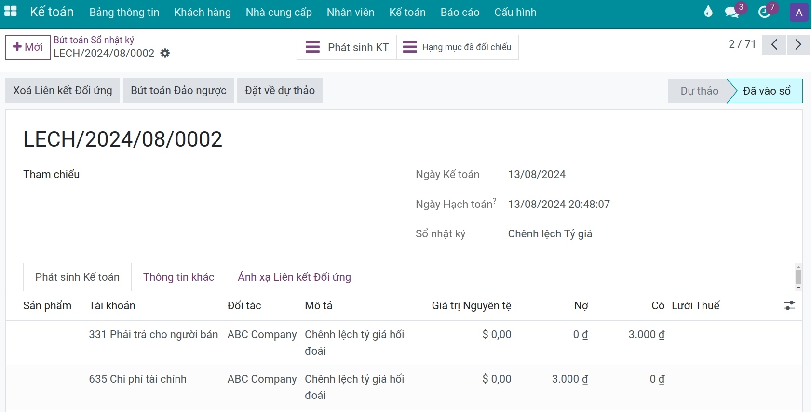
Task: Open the activities clock icon
Action: tap(764, 12)
